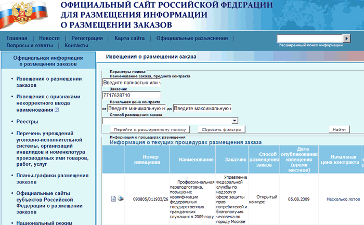
Task: Click the Профессиональная переподготовка order name cell
Action: click(x=192, y=199)
